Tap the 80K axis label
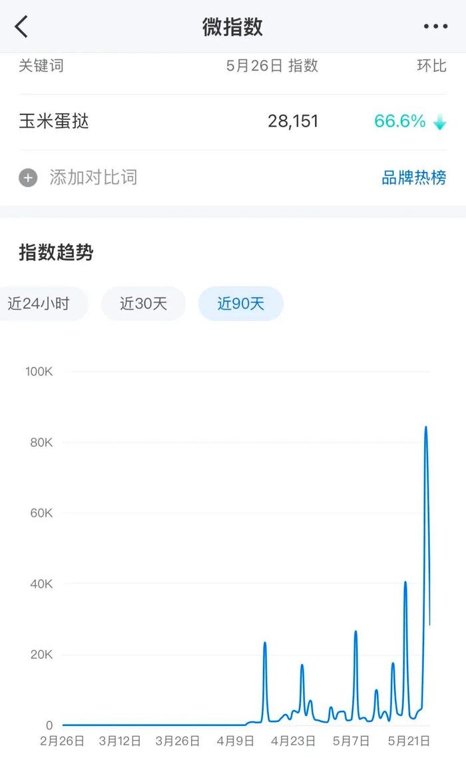 coord(41,442)
